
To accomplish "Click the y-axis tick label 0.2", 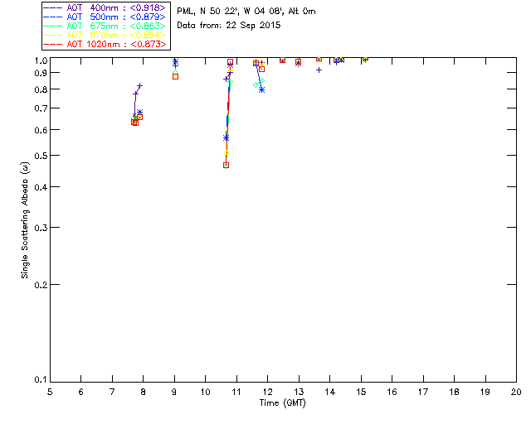I will click(41, 285).
